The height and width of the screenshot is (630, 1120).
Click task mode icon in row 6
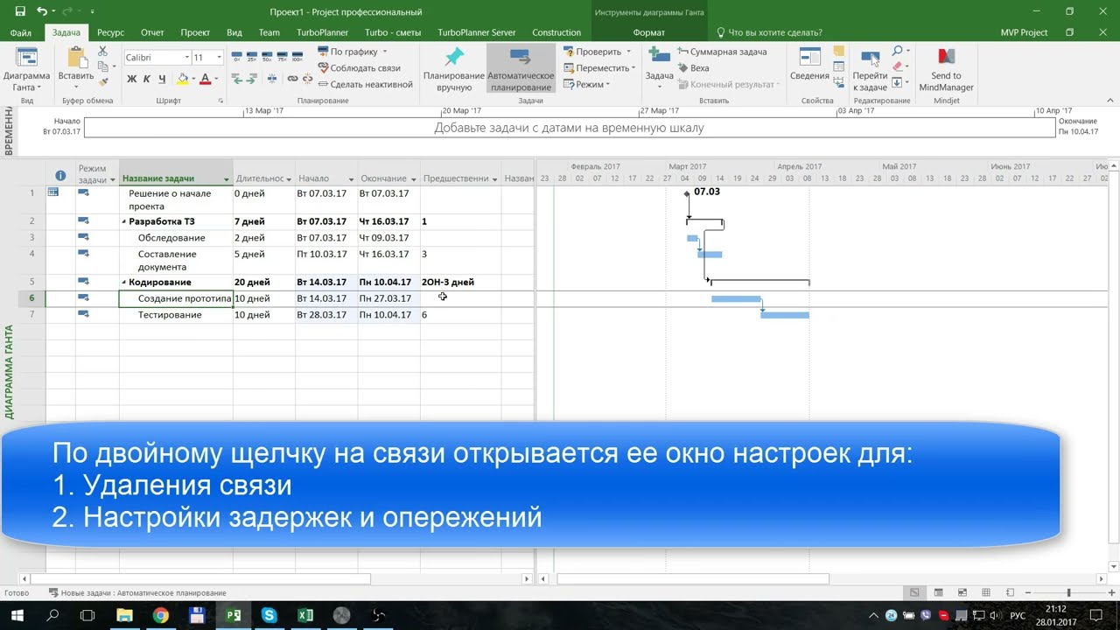click(83, 297)
